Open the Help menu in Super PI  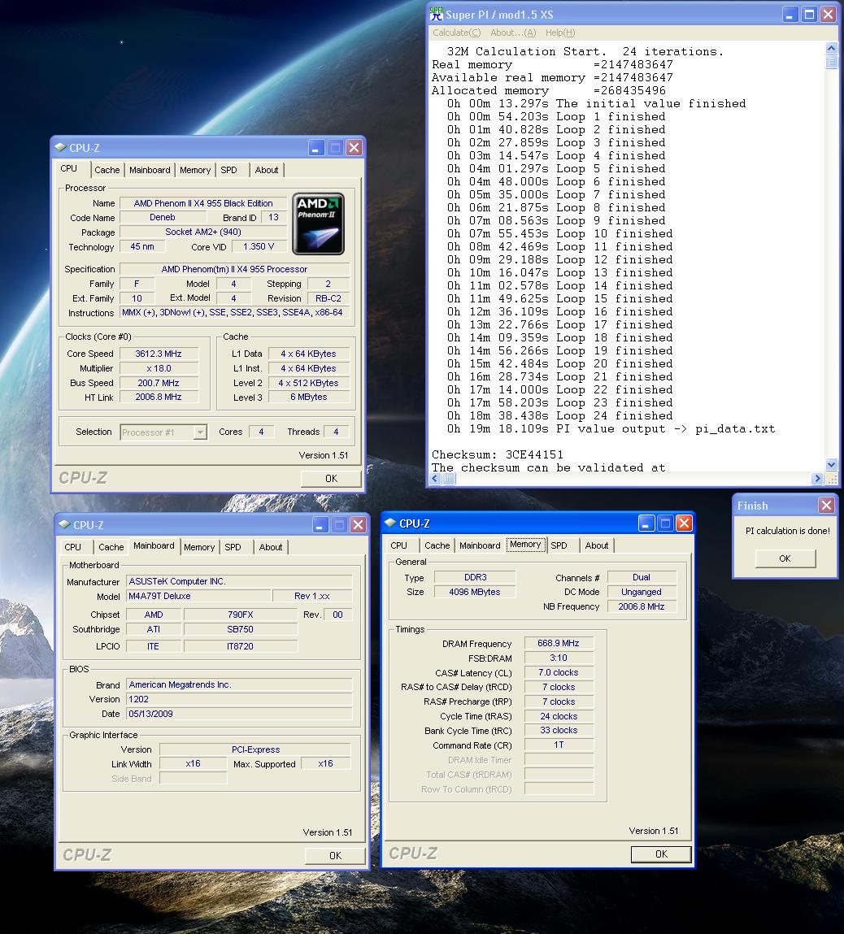[560, 33]
